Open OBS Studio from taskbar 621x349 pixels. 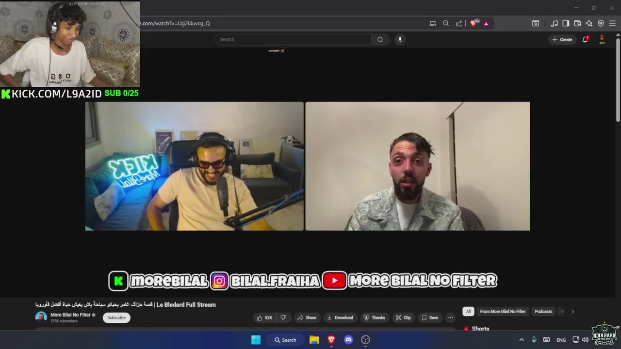(365, 340)
